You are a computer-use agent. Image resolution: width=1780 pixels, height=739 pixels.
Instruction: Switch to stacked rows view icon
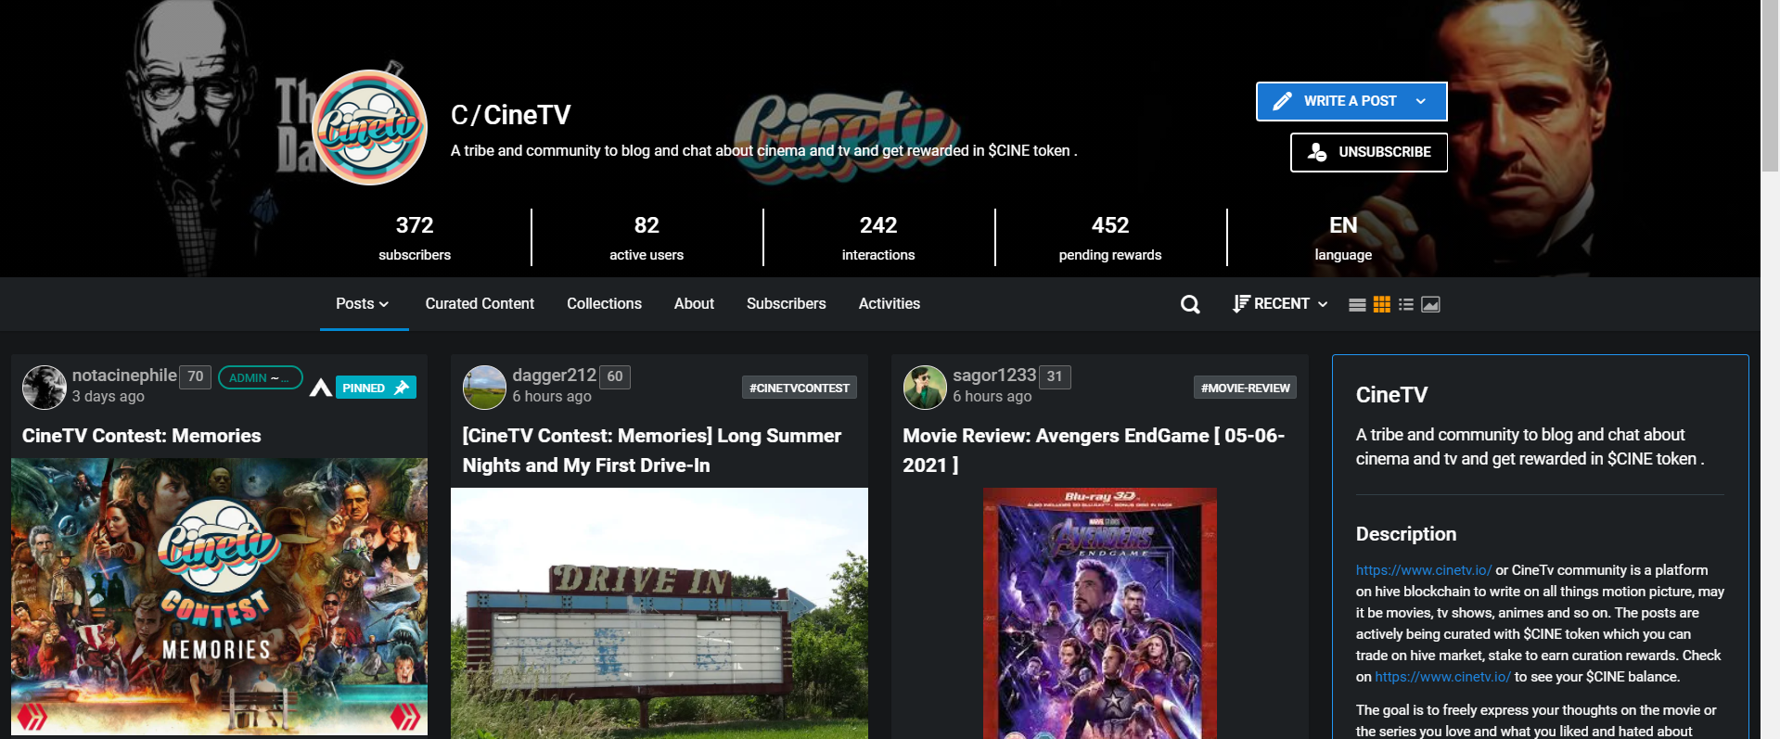pyautogui.click(x=1357, y=304)
